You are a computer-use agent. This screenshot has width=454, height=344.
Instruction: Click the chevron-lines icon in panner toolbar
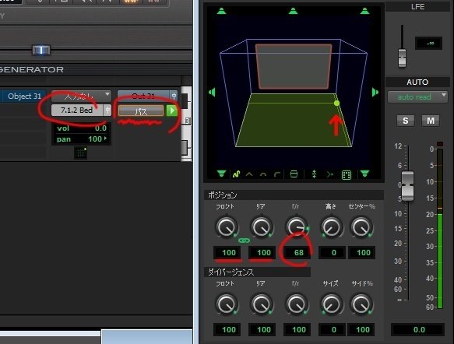[x=329, y=174]
